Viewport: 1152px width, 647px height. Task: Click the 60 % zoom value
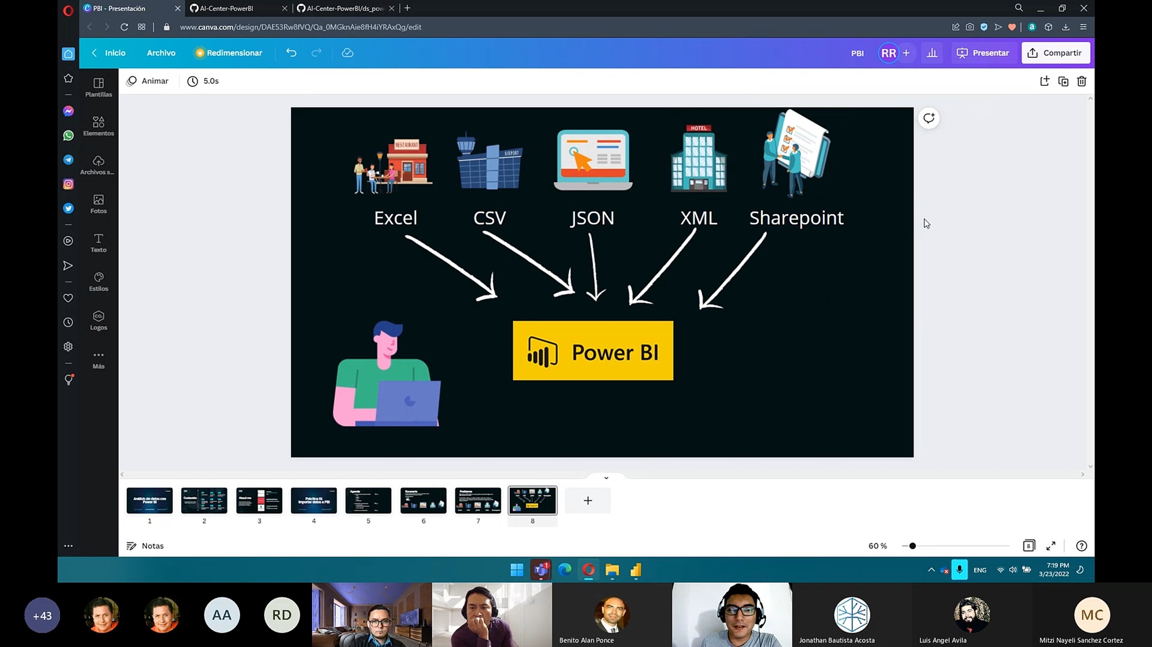click(878, 546)
